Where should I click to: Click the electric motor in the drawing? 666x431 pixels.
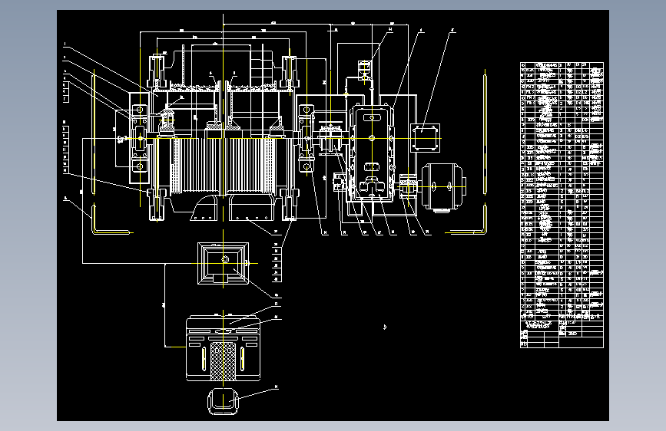point(444,187)
